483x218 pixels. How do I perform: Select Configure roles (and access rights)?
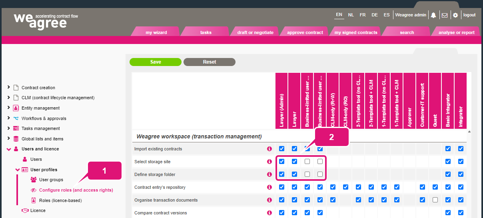coord(76,190)
